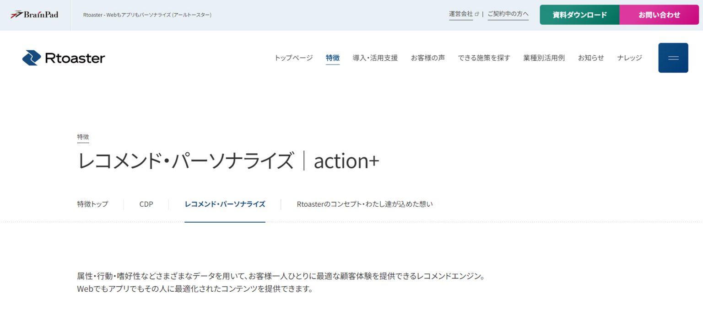
Task: Click the BrainPad logo icon
Action: pos(18,14)
